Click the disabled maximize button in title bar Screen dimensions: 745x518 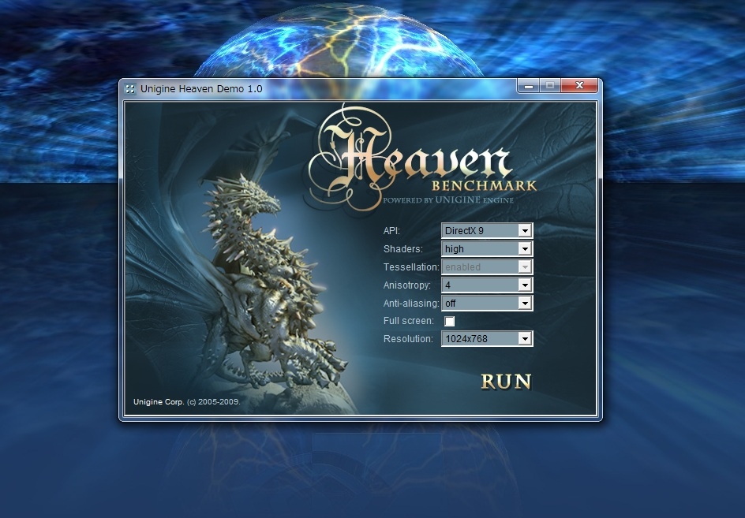(x=550, y=86)
